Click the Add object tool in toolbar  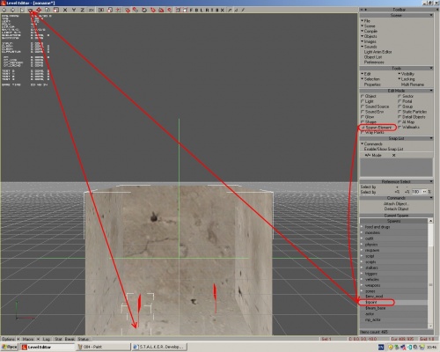point(30,10)
